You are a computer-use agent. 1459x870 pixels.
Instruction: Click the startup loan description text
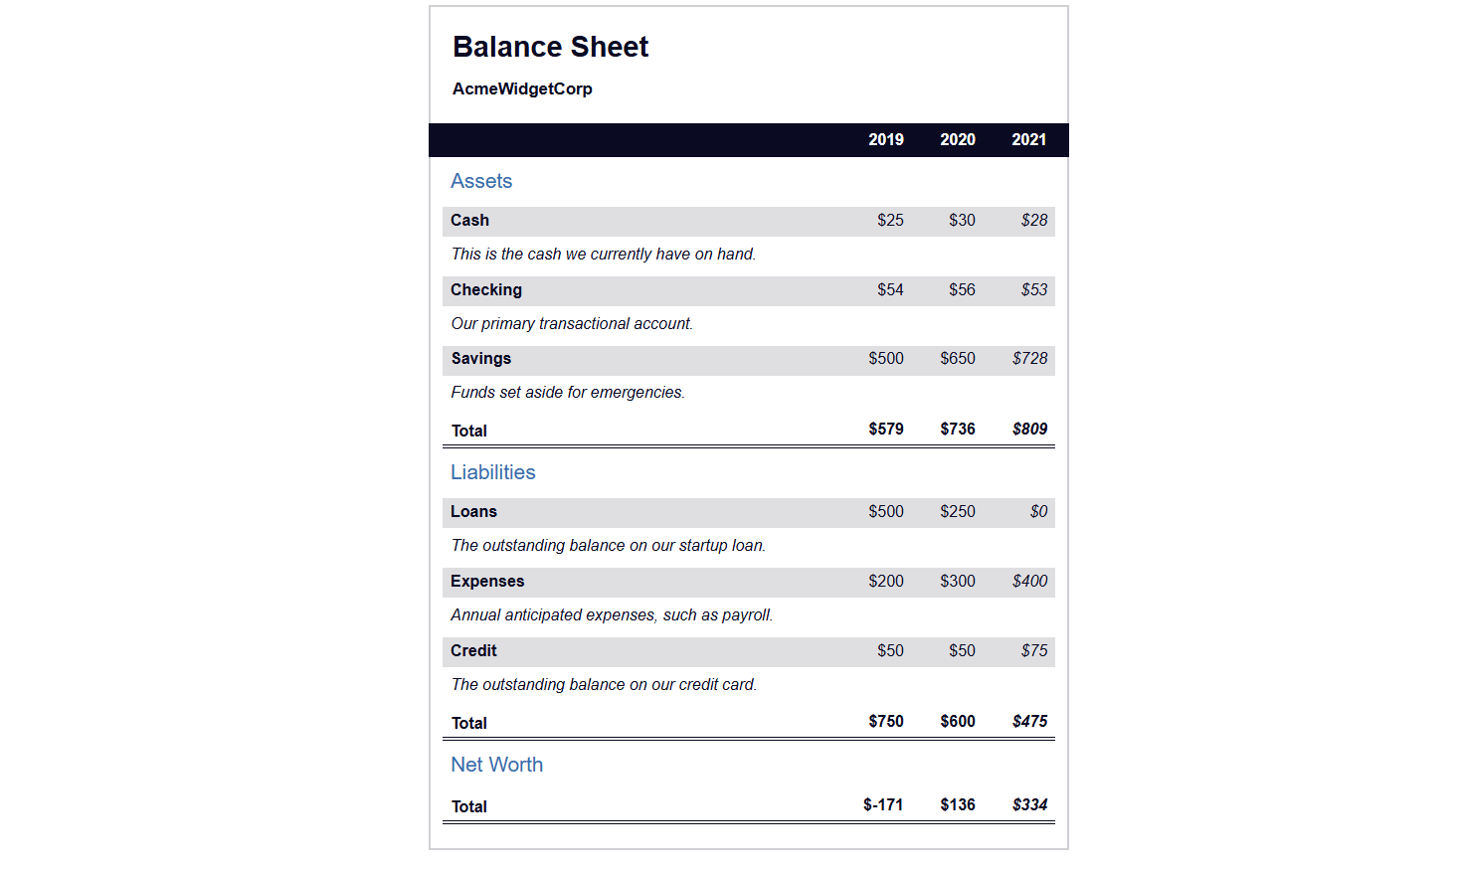[609, 545]
